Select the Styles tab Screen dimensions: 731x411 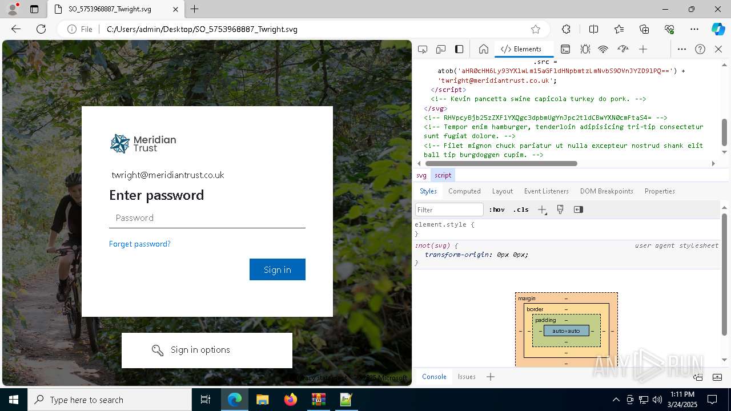(428, 191)
